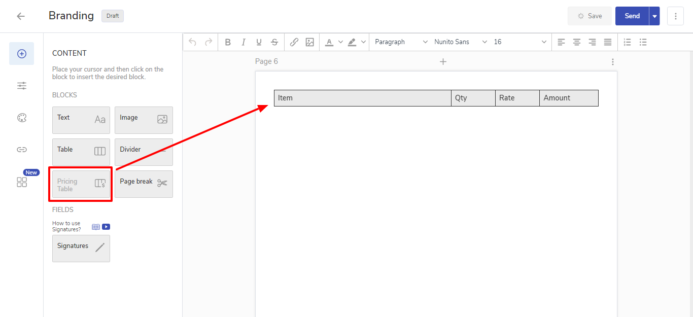Toggle italic text formatting

(244, 42)
